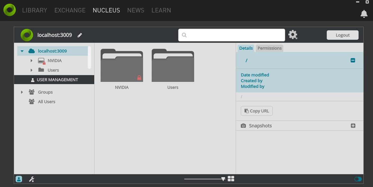This screenshot has width=373, height=187.
Task: Click the Date modified label
Action: click(255, 75)
